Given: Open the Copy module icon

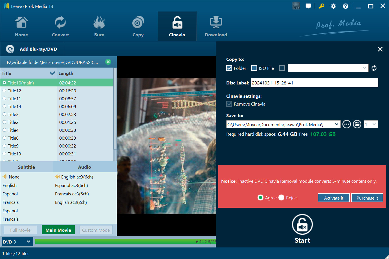Looking at the screenshot, I should click(x=138, y=23).
